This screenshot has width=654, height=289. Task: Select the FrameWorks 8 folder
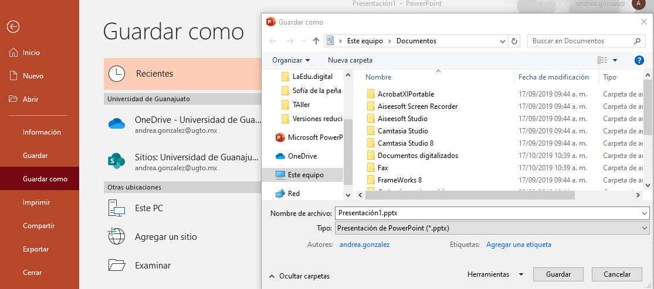click(x=399, y=180)
